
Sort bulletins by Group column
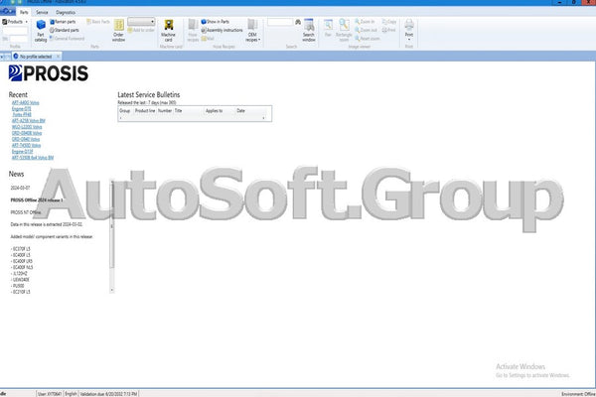125,110
